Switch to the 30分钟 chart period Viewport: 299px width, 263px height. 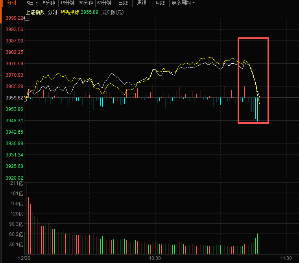pos(86,3)
